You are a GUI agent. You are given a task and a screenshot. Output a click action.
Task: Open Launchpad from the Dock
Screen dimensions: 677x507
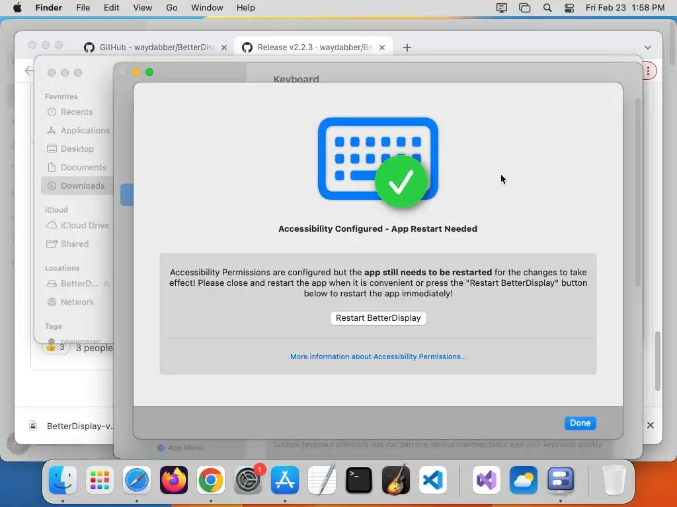click(x=100, y=480)
